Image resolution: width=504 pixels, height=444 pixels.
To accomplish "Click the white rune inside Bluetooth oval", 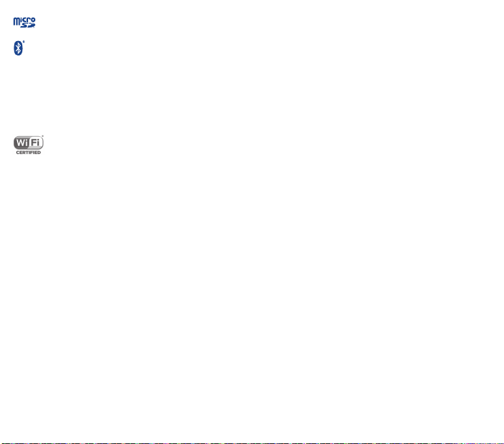I will [x=18, y=48].
